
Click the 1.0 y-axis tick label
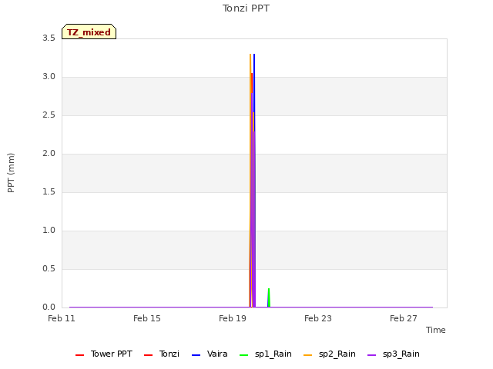(x=49, y=231)
